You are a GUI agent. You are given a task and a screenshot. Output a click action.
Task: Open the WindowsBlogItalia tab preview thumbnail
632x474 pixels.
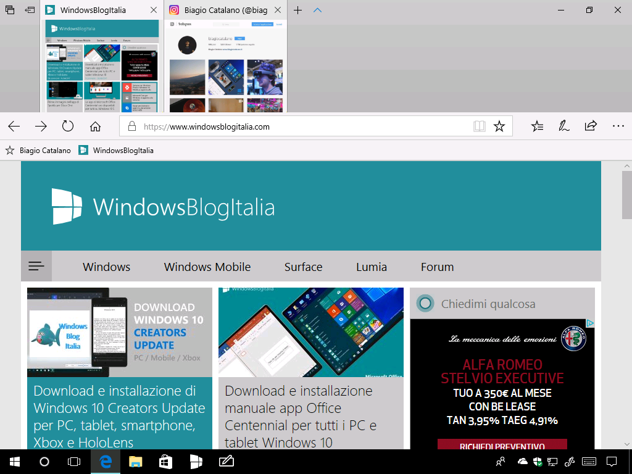click(x=102, y=65)
